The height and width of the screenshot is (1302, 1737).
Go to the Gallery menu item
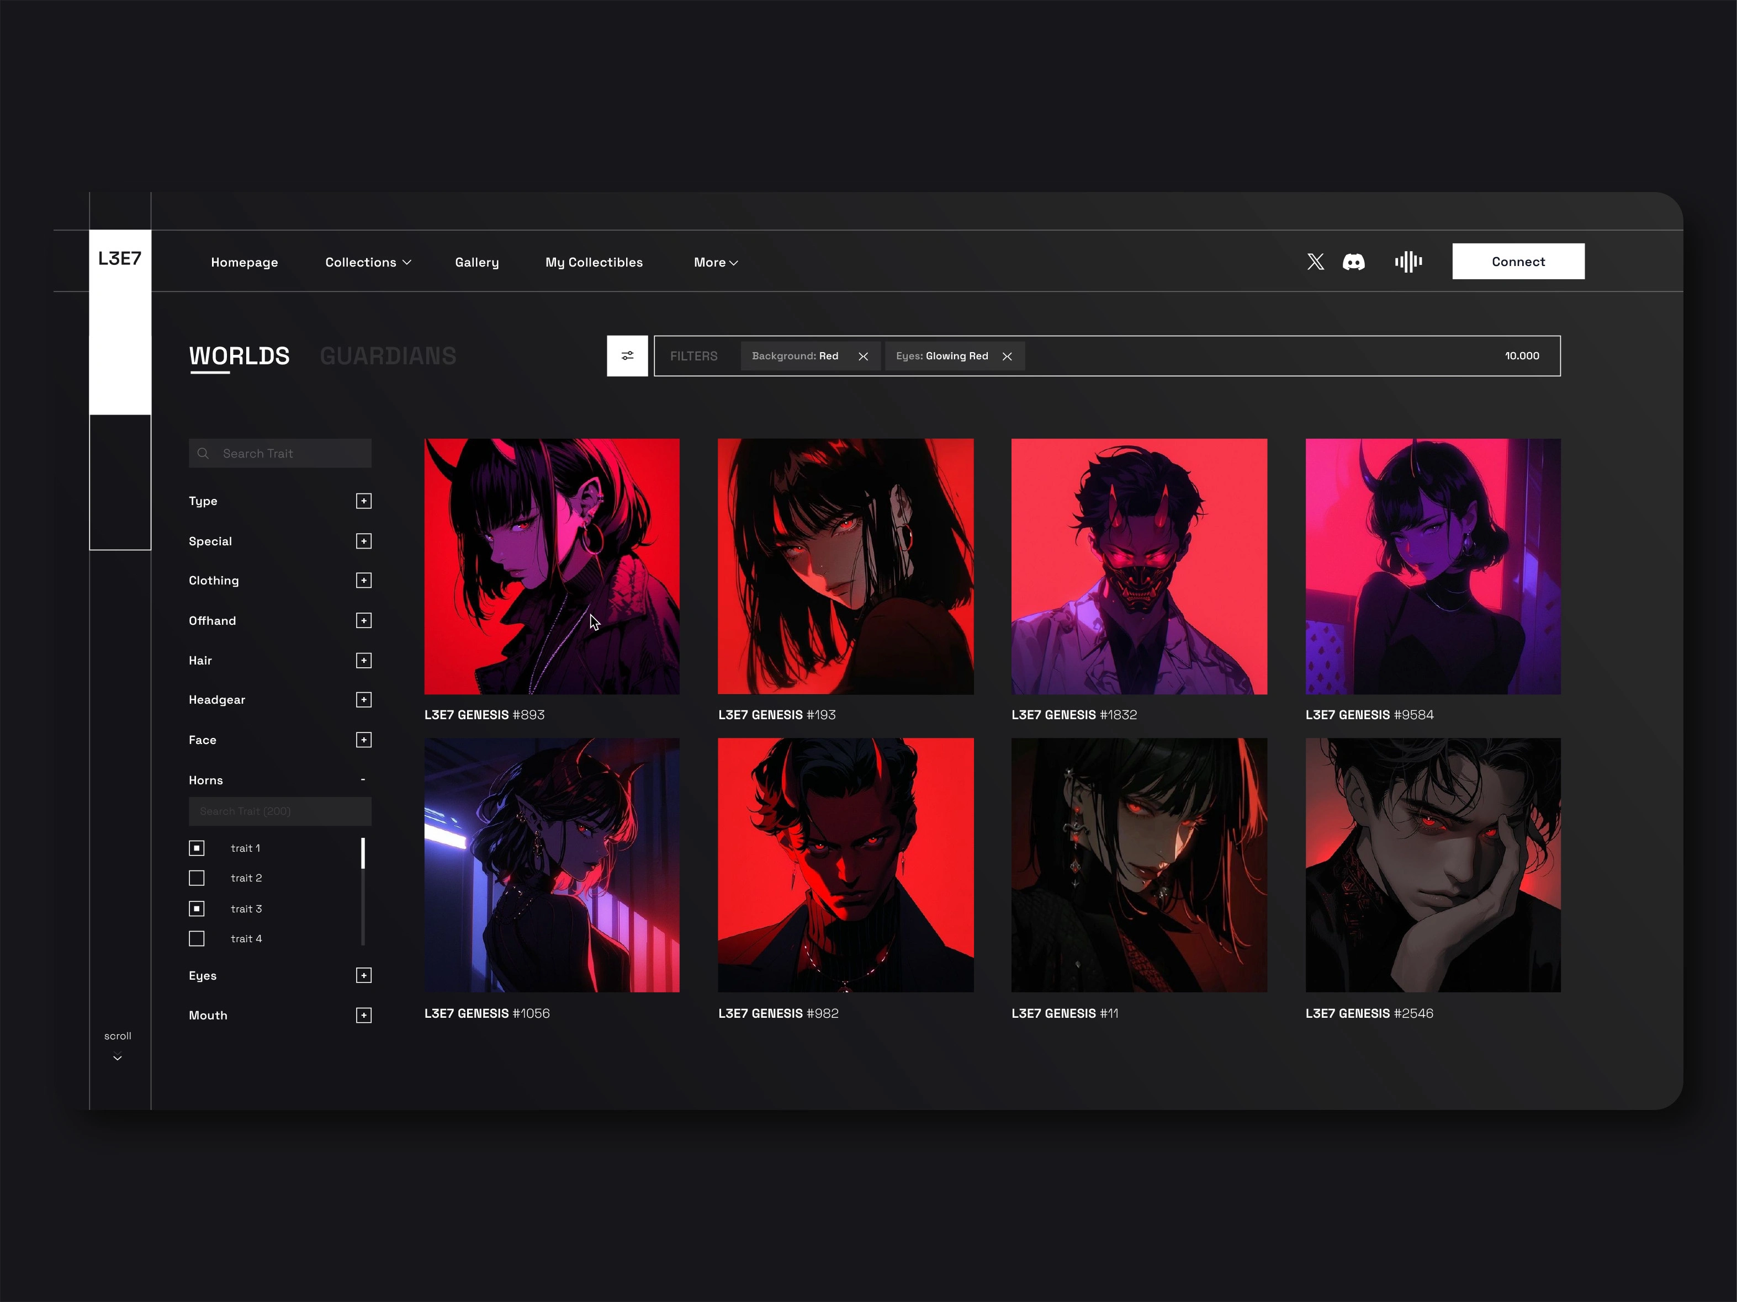pyautogui.click(x=476, y=262)
